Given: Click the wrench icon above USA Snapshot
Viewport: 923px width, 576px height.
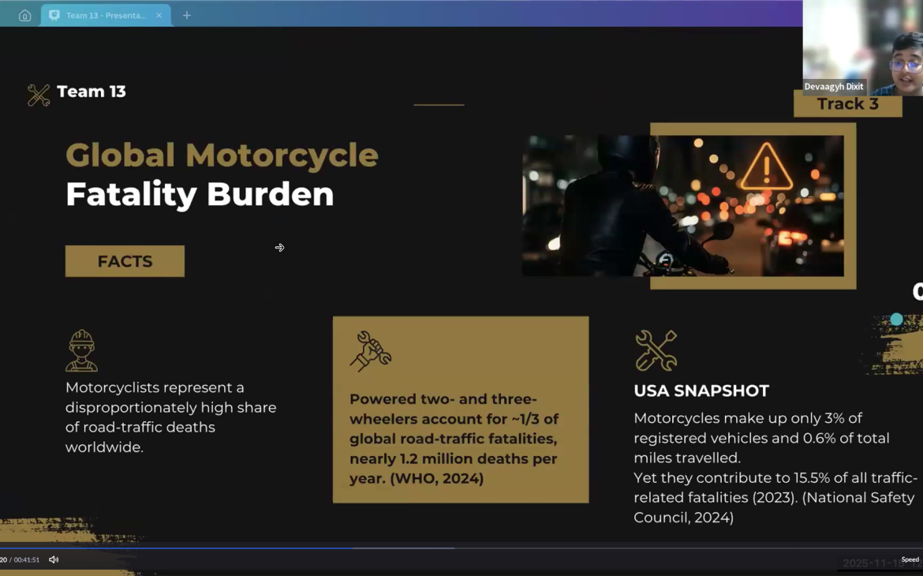Looking at the screenshot, I should click(x=656, y=350).
